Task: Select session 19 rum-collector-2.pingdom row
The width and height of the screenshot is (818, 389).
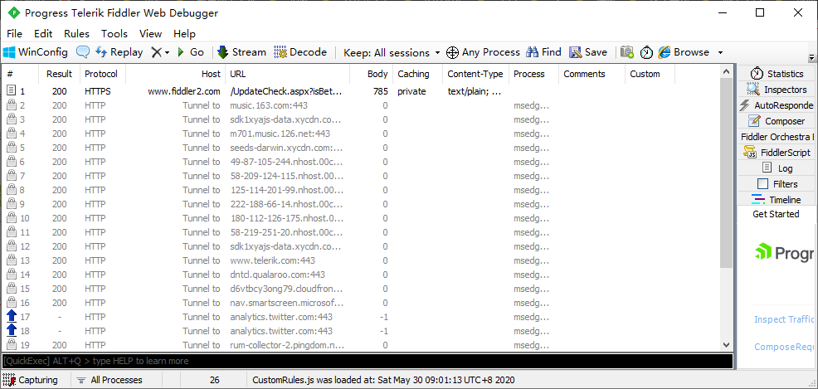Action: pos(360,345)
